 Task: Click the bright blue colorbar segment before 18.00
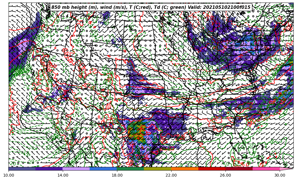(103, 169)
